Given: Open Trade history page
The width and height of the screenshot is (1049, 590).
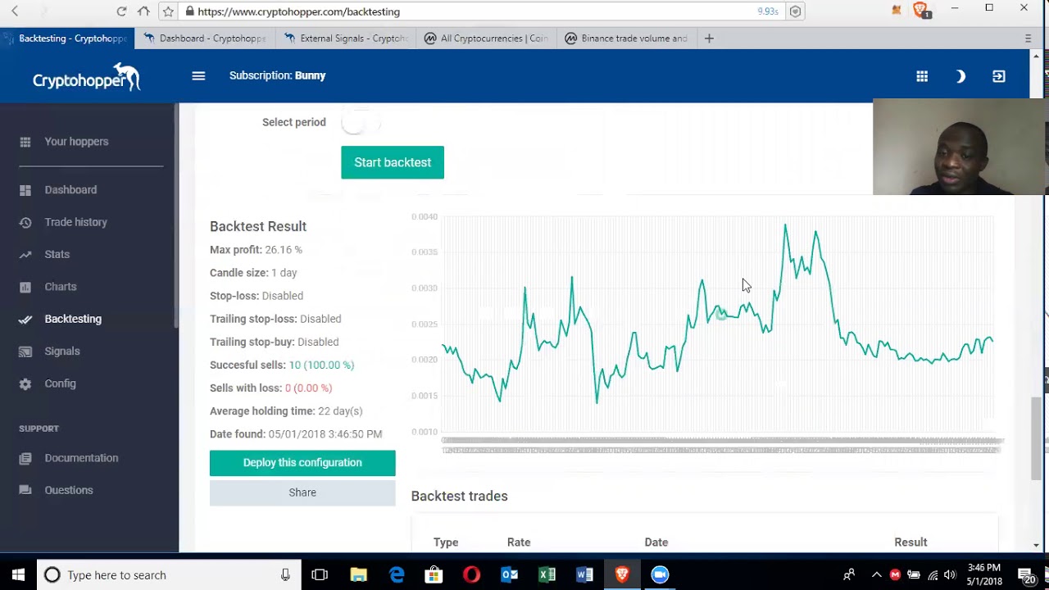Looking at the screenshot, I should coord(75,222).
